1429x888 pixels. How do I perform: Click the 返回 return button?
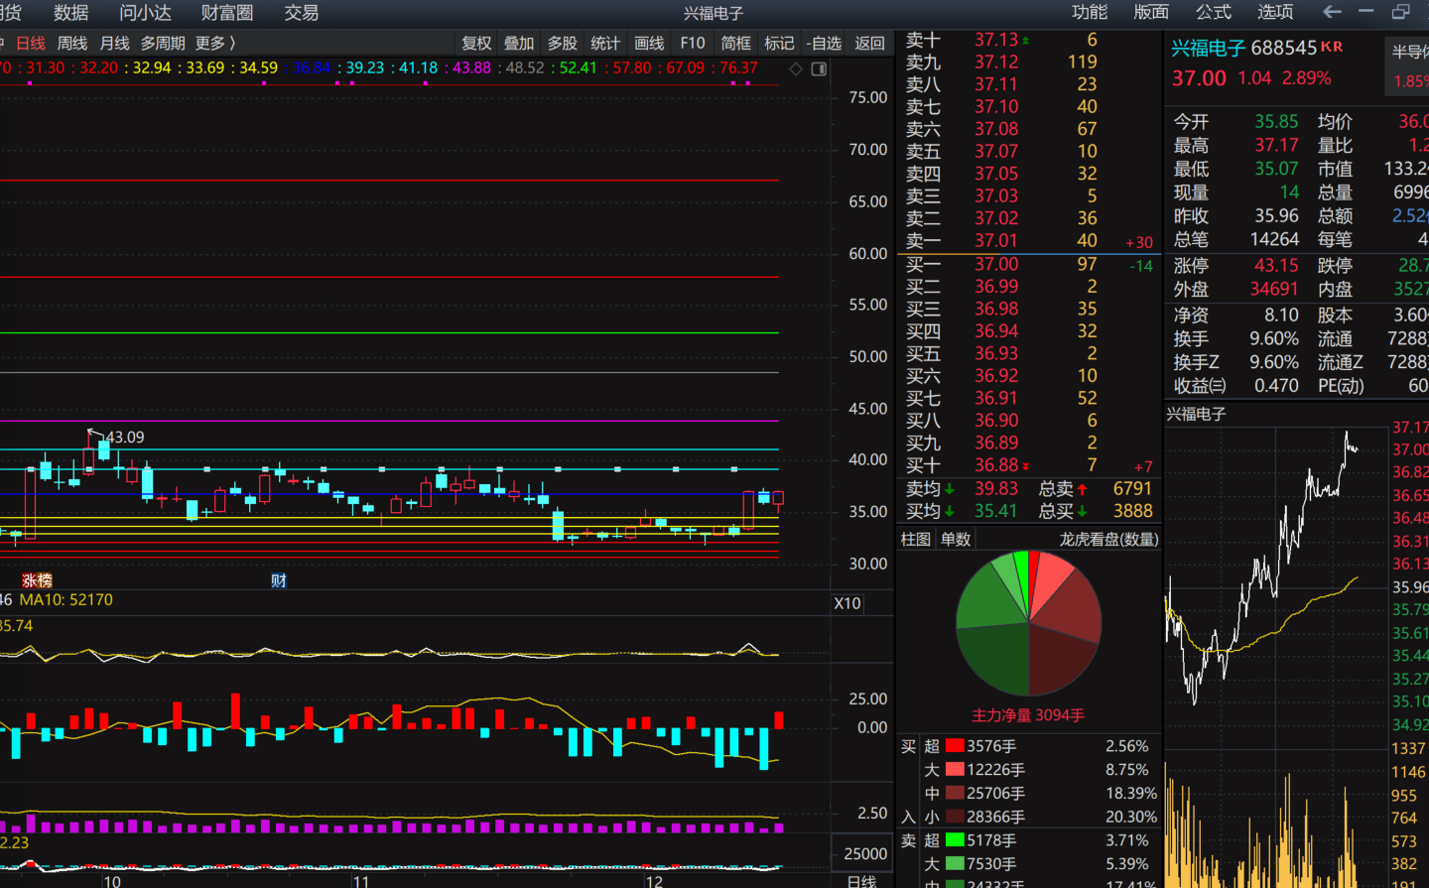870,44
